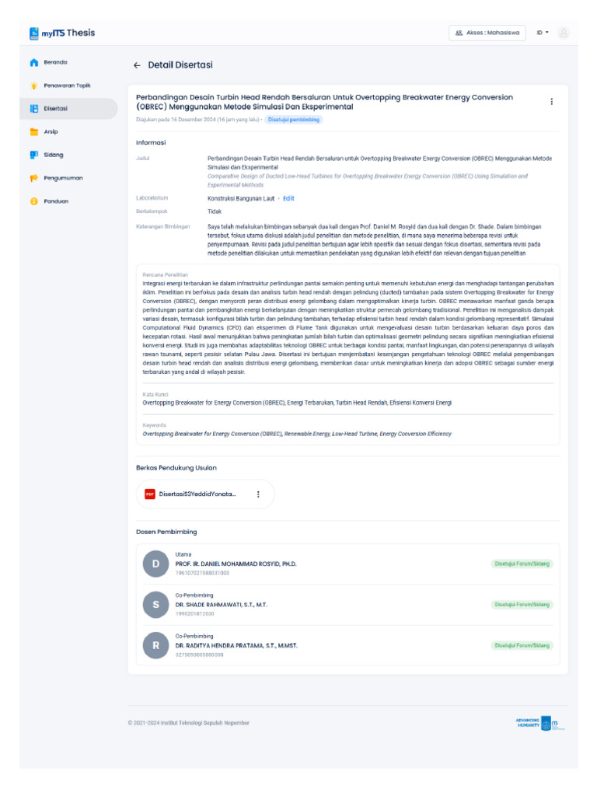Click the Sidang sidebar icon
The width and height of the screenshot is (597, 796).
(33, 155)
